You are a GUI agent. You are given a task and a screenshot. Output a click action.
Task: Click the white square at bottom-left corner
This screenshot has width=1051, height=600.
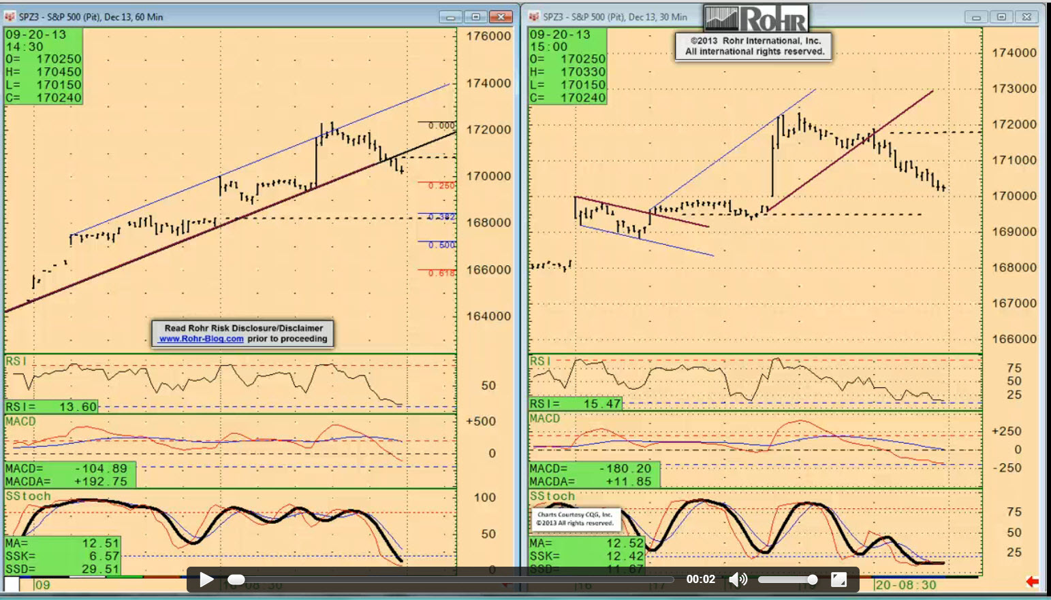click(12, 584)
